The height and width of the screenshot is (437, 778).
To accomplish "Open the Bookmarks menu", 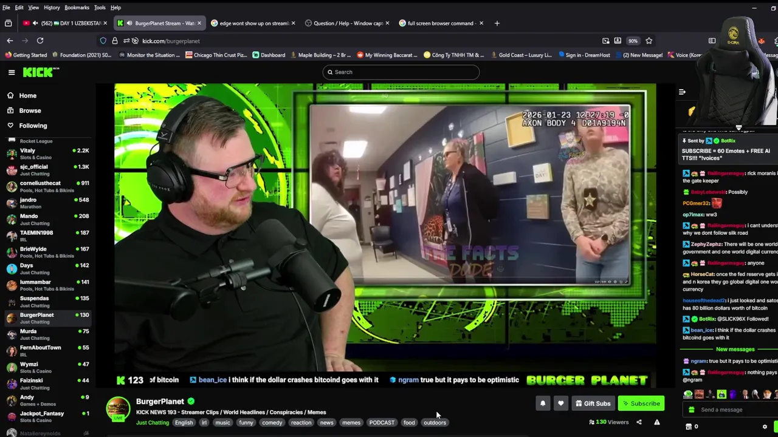I will pos(77,7).
